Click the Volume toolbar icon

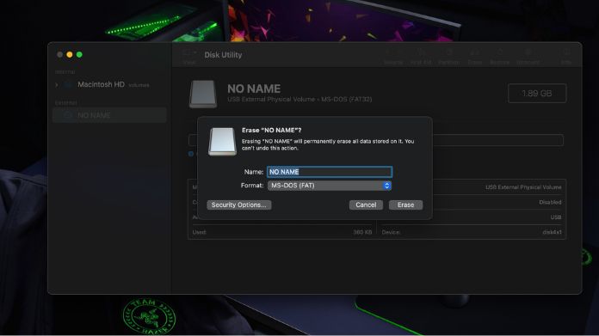coord(393,56)
